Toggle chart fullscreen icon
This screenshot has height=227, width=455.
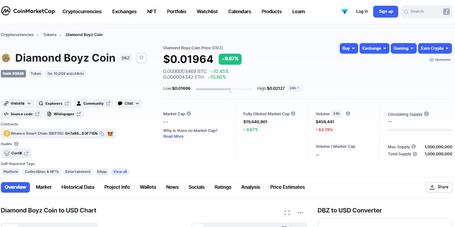pos(287,213)
